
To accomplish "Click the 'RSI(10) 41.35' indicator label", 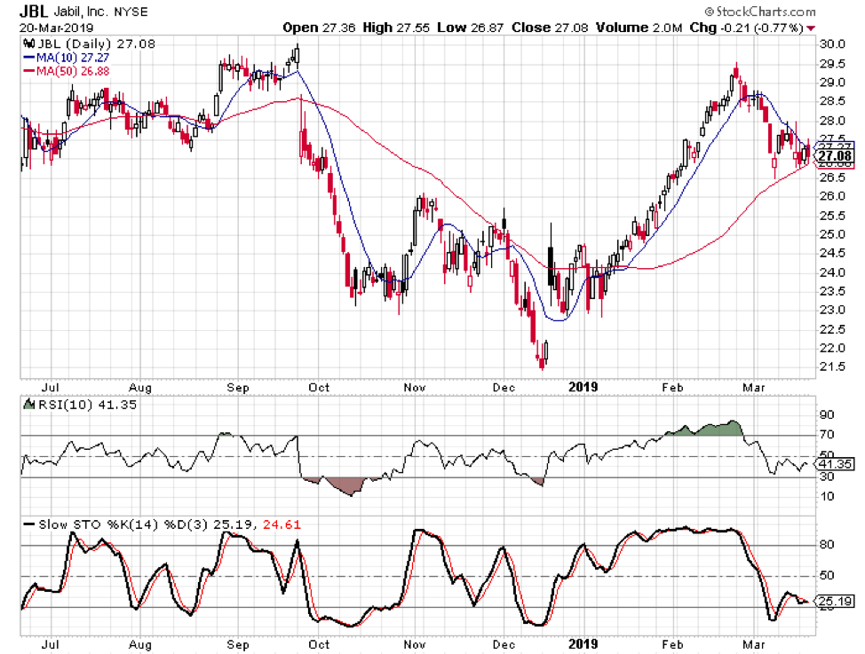I will click(87, 405).
